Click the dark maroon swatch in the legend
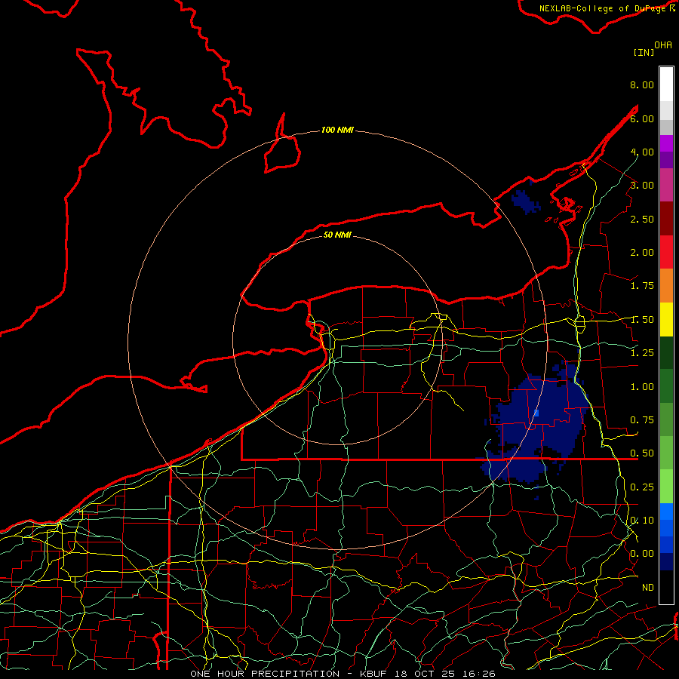The image size is (679, 679). coord(666,219)
